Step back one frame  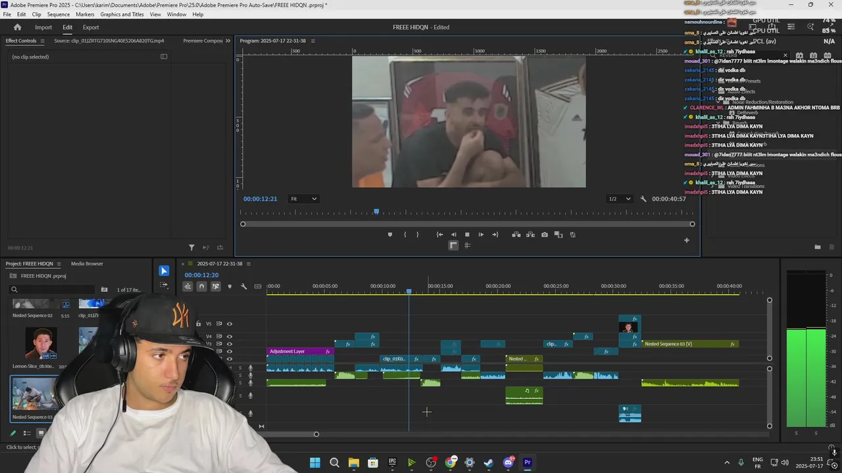pos(453,235)
